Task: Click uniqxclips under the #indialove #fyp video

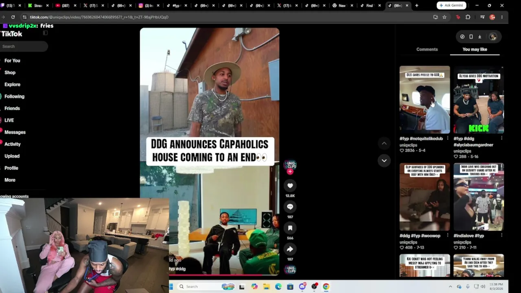Action: (462, 242)
